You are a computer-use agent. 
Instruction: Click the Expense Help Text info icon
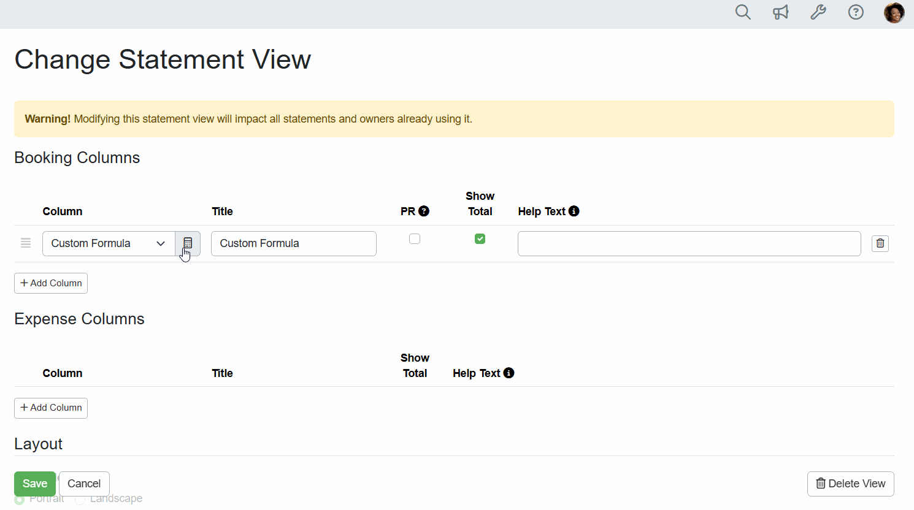tap(509, 373)
